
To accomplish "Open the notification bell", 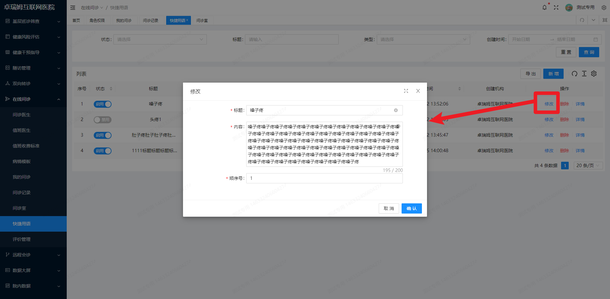I will (544, 7).
